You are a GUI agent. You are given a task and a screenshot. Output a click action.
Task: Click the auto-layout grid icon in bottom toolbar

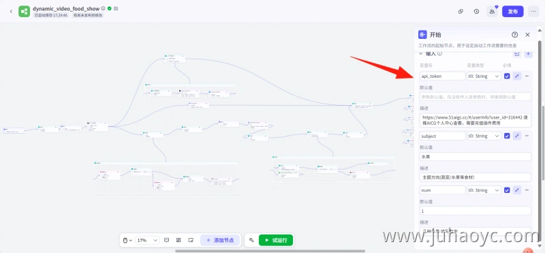click(x=178, y=240)
